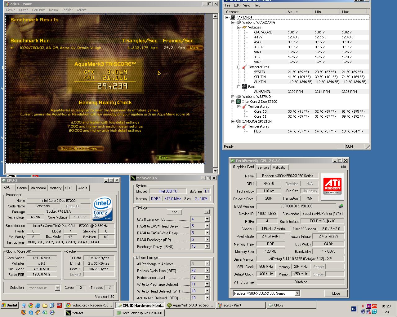Viewport: 397px width, 317px height.
Task: Click the Show Desktop icon in Quick Launch
Action: (x=24, y=305)
